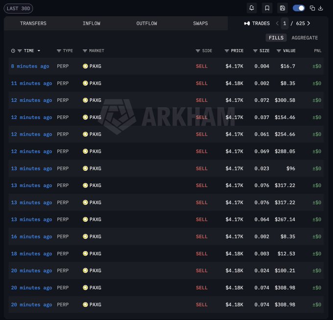Click PAXG coin icon in $16.7 row
Screen dimensions: 333x320
click(85, 66)
